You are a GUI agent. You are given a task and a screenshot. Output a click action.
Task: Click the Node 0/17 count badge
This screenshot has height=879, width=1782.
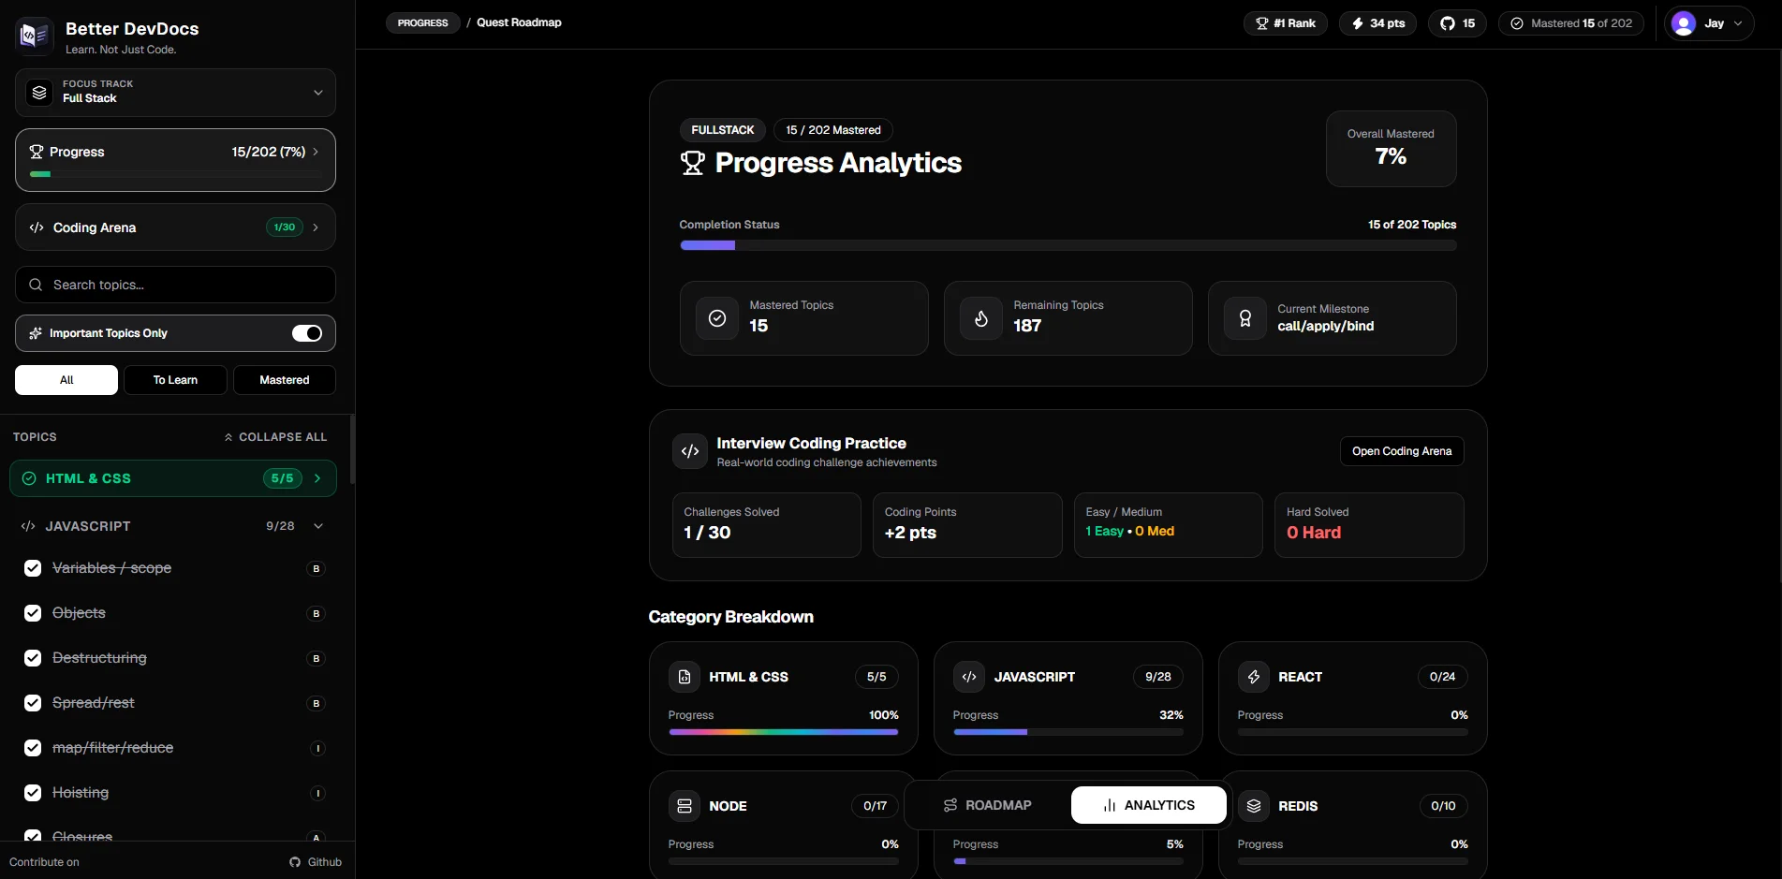click(x=875, y=806)
